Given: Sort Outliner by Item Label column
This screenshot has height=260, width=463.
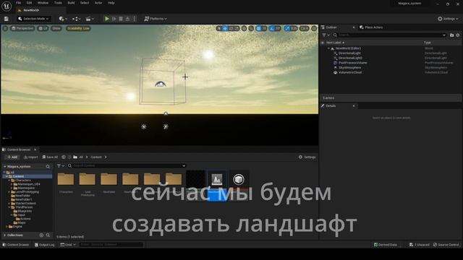Looking at the screenshot, I should pyautogui.click(x=335, y=43).
